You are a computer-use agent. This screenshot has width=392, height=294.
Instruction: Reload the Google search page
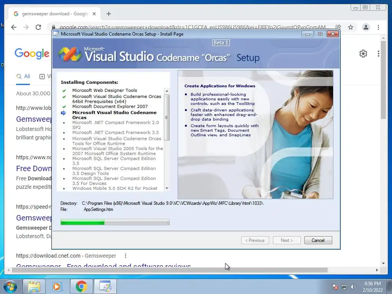pyautogui.click(x=38, y=27)
